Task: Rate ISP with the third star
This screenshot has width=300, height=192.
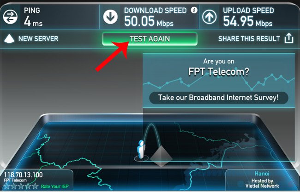Action: tap(21, 186)
